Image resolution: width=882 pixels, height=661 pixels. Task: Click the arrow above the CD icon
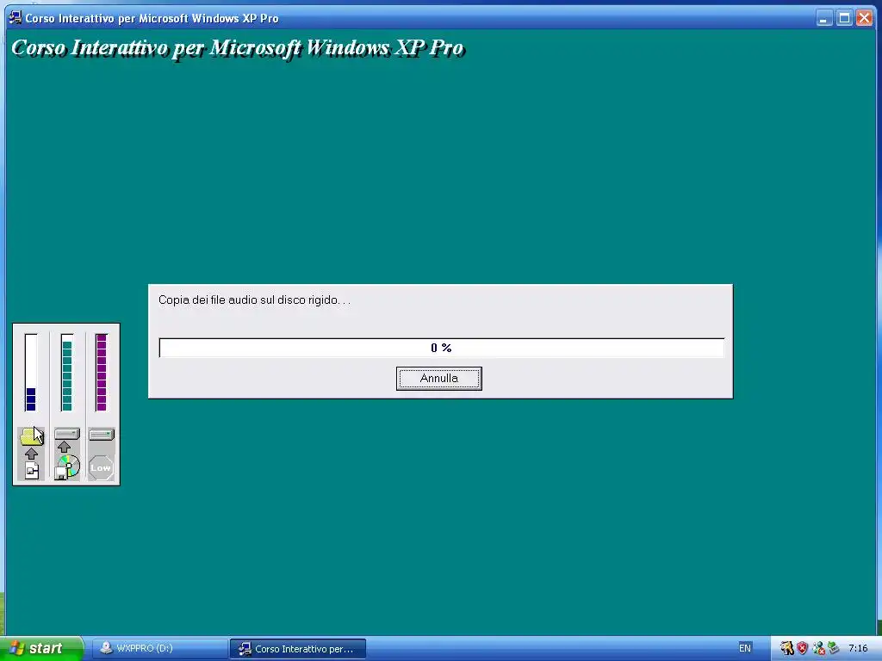click(x=64, y=447)
